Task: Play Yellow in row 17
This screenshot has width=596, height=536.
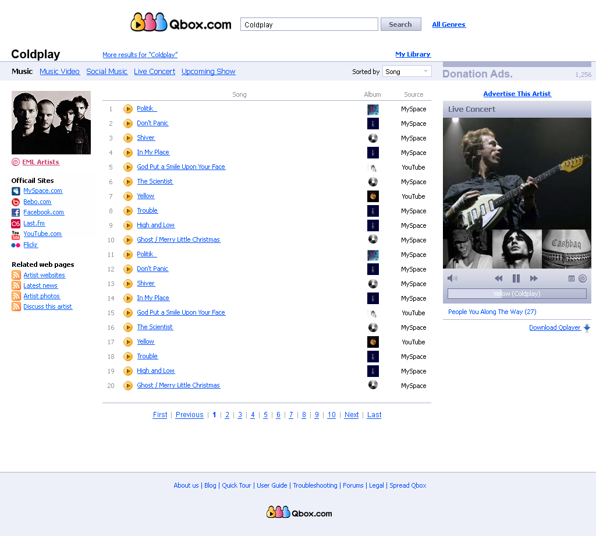Action: tap(128, 341)
